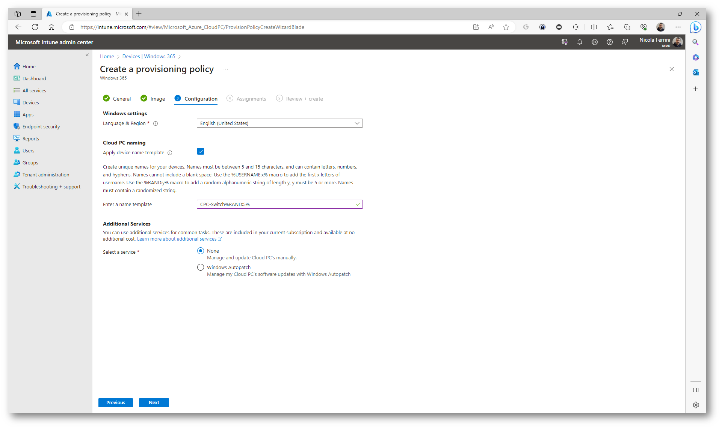722x429 pixels.
Task: Open Troubleshooting + support in the sidebar
Action: [47, 187]
